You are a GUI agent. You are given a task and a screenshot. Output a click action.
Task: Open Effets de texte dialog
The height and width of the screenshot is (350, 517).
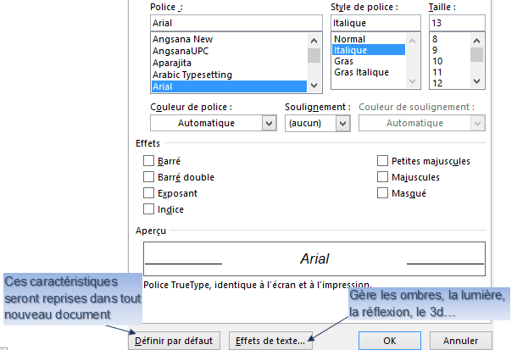click(270, 341)
